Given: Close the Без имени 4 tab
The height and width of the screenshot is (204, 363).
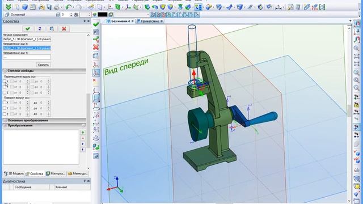Looking at the screenshot, I should [132, 21].
